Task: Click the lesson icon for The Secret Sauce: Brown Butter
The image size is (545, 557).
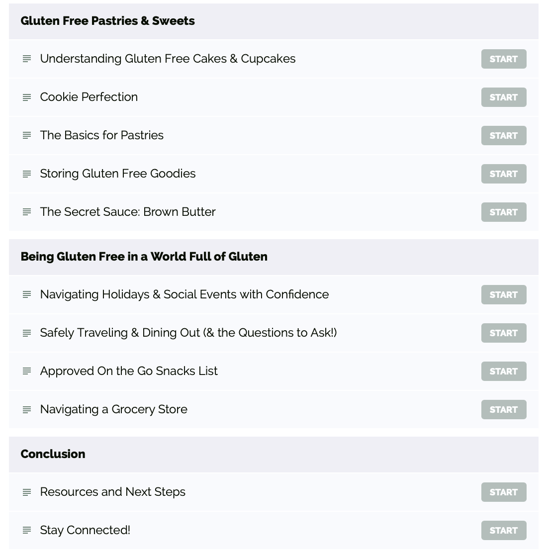Action: tap(27, 212)
